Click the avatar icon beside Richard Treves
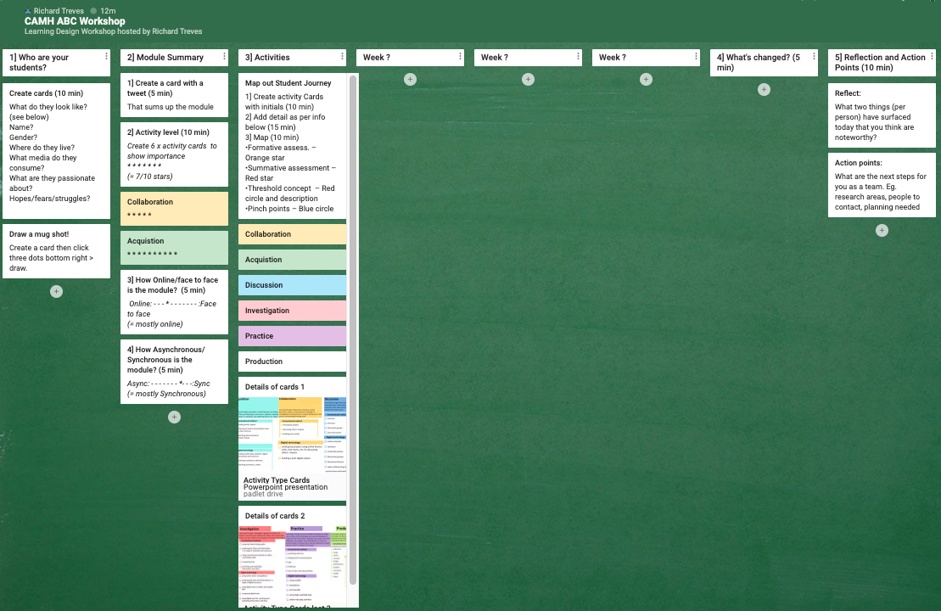The image size is (941, 611). click(x=28, y=11)
